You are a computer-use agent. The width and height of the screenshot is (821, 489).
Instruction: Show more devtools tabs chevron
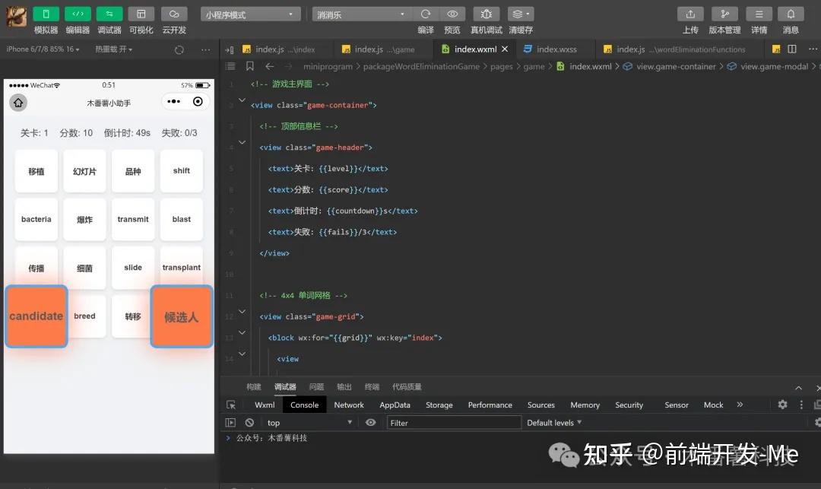tap(740, 404)
